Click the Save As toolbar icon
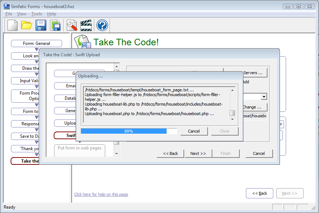This screenshot has width=319, height=213. click(x=55, y=26)
